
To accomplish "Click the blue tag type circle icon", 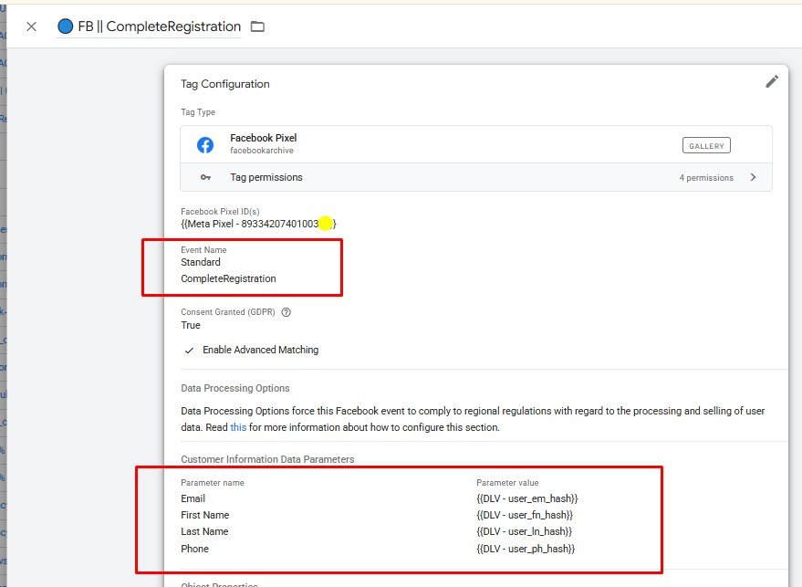I will click(x=65, y=26).
